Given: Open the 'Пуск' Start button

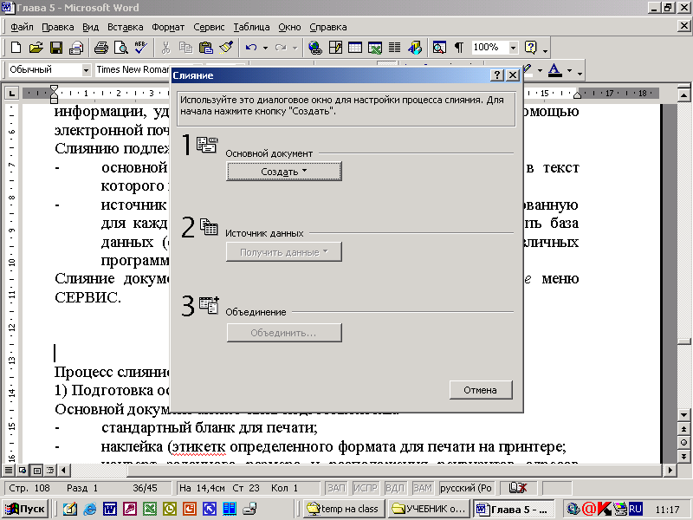Looking at the screenshot, I should tap(25, 509).
